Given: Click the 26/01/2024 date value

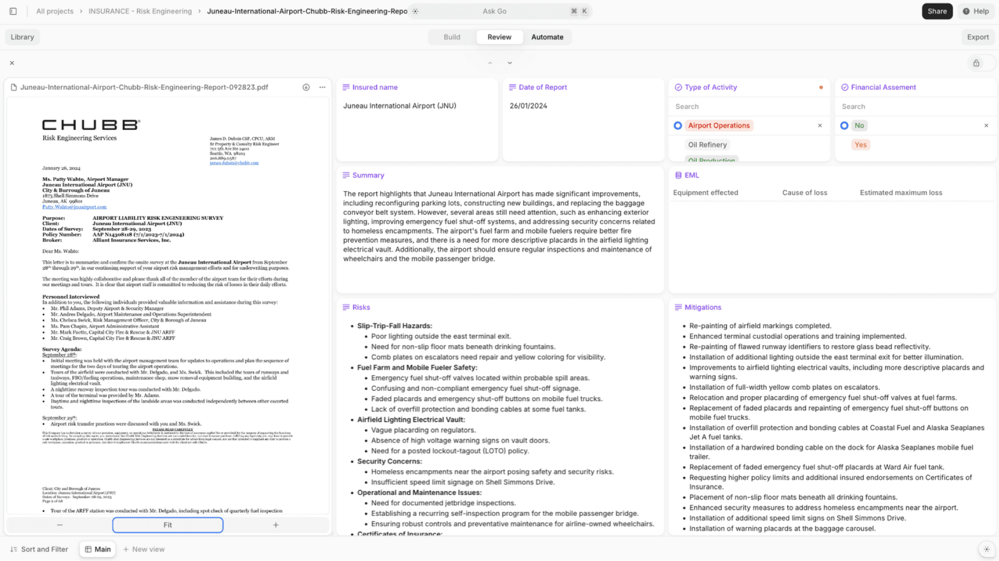Looking at the screenshot, I should click(528, 105).
